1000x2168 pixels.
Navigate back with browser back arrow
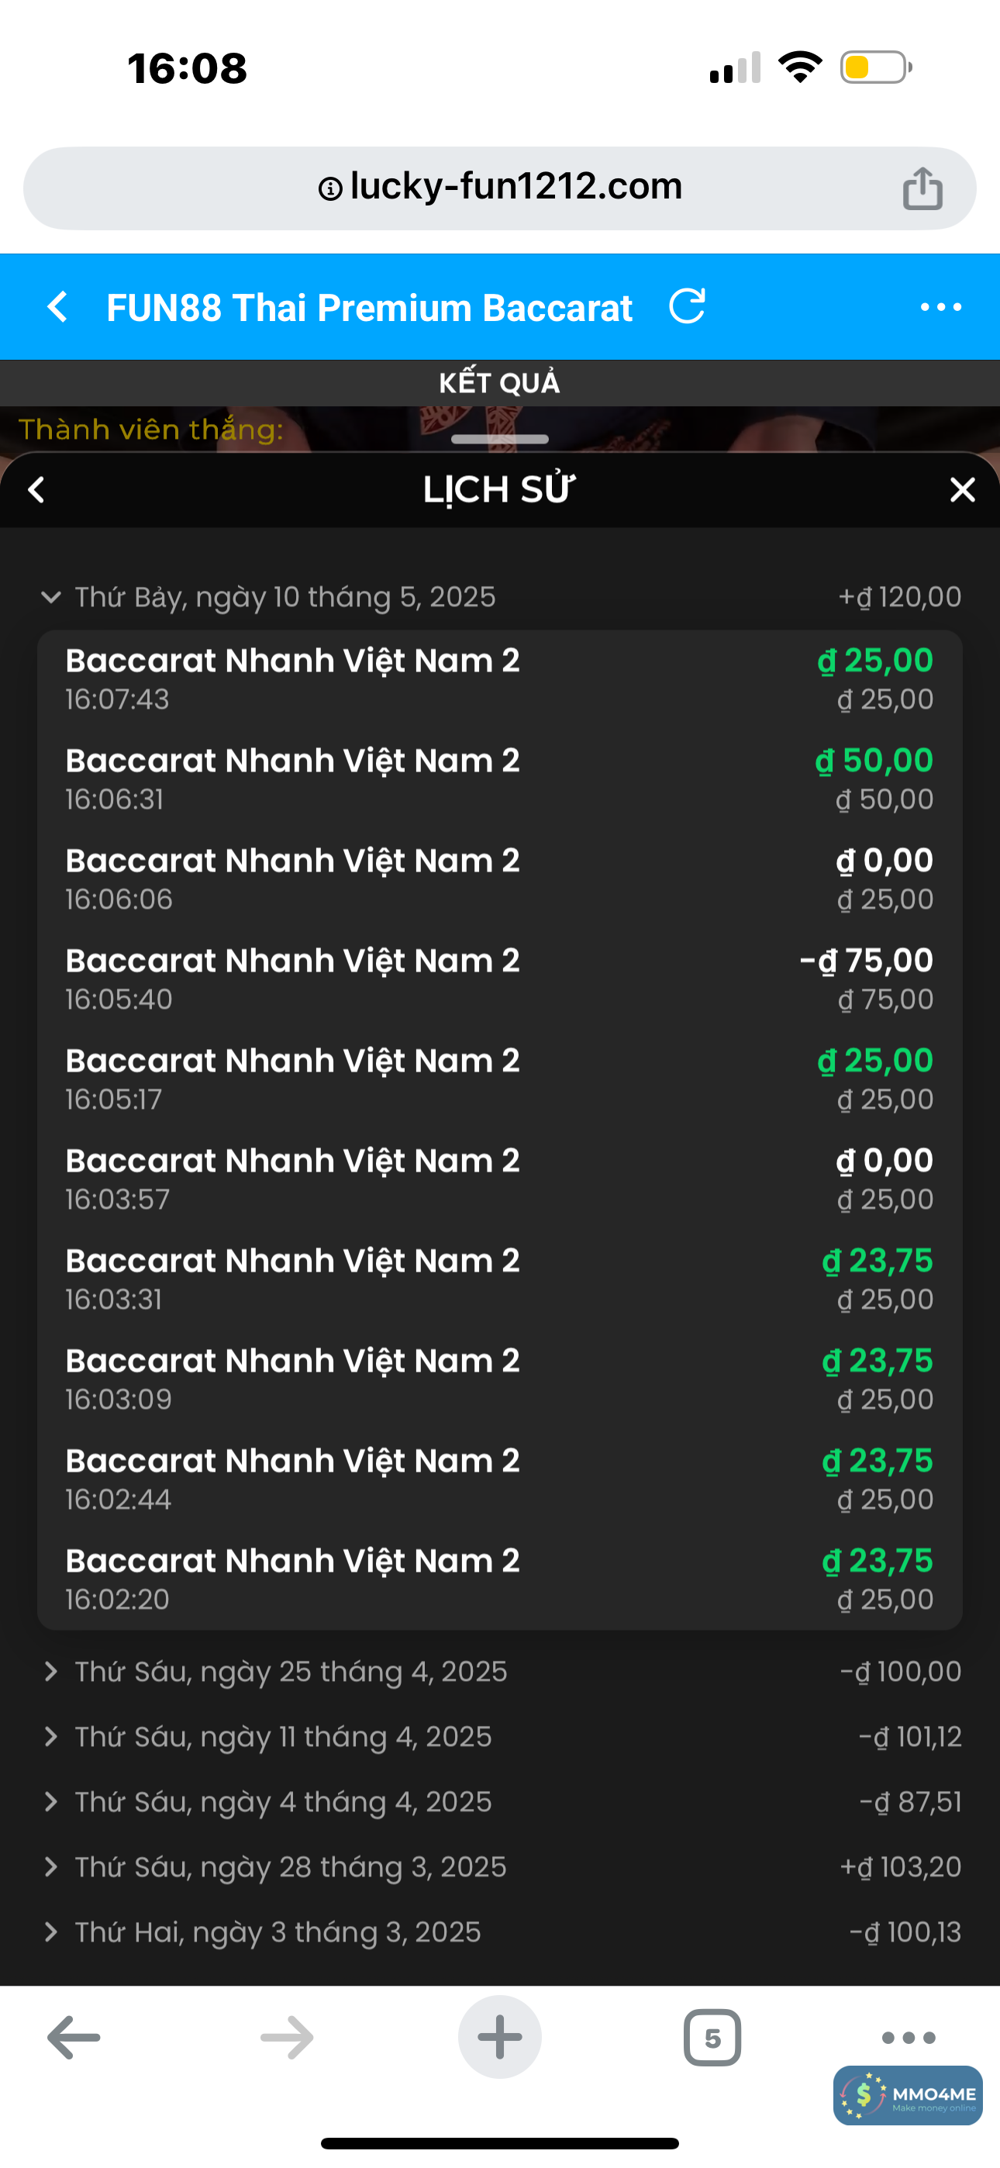pos(74,2038)
